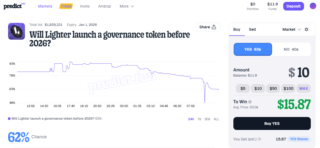This screenshot has width=320, height=148.
Task: Click the share upload icon
Action: coord(214,27)
